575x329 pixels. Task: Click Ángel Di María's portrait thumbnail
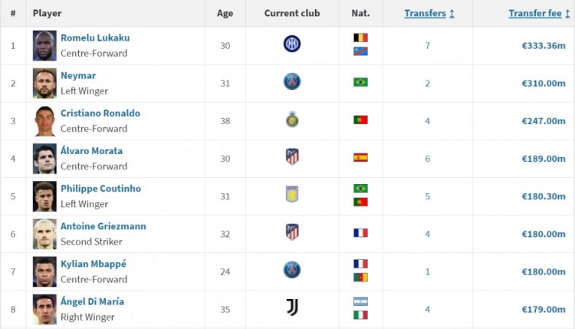click(x=44, y=308)
